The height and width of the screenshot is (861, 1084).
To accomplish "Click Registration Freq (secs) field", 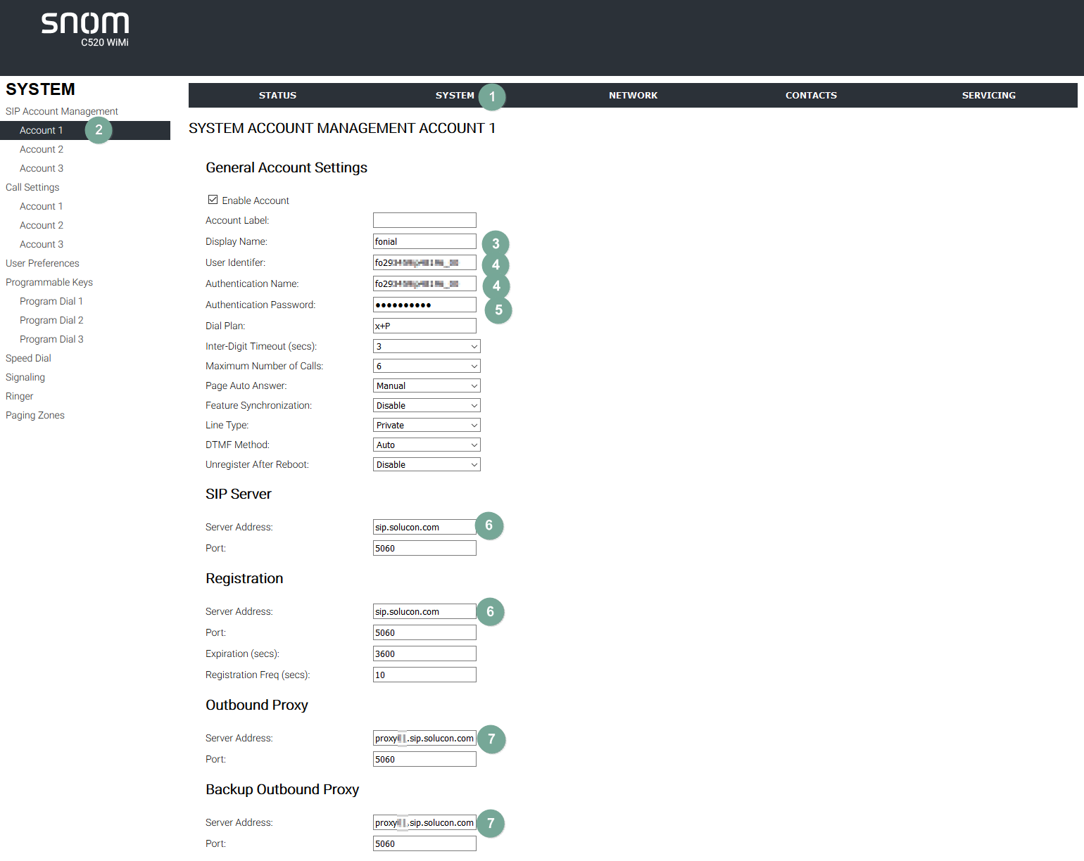I will pyautogui.click(x=424, y=675).
